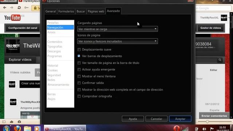This screenshot has height=131, width=233.
Task: Select Navegación in the sidebar list
Action: (60, 28)
